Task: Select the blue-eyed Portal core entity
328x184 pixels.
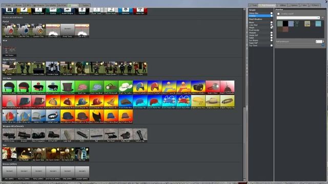Action: (x=24, y=31)
